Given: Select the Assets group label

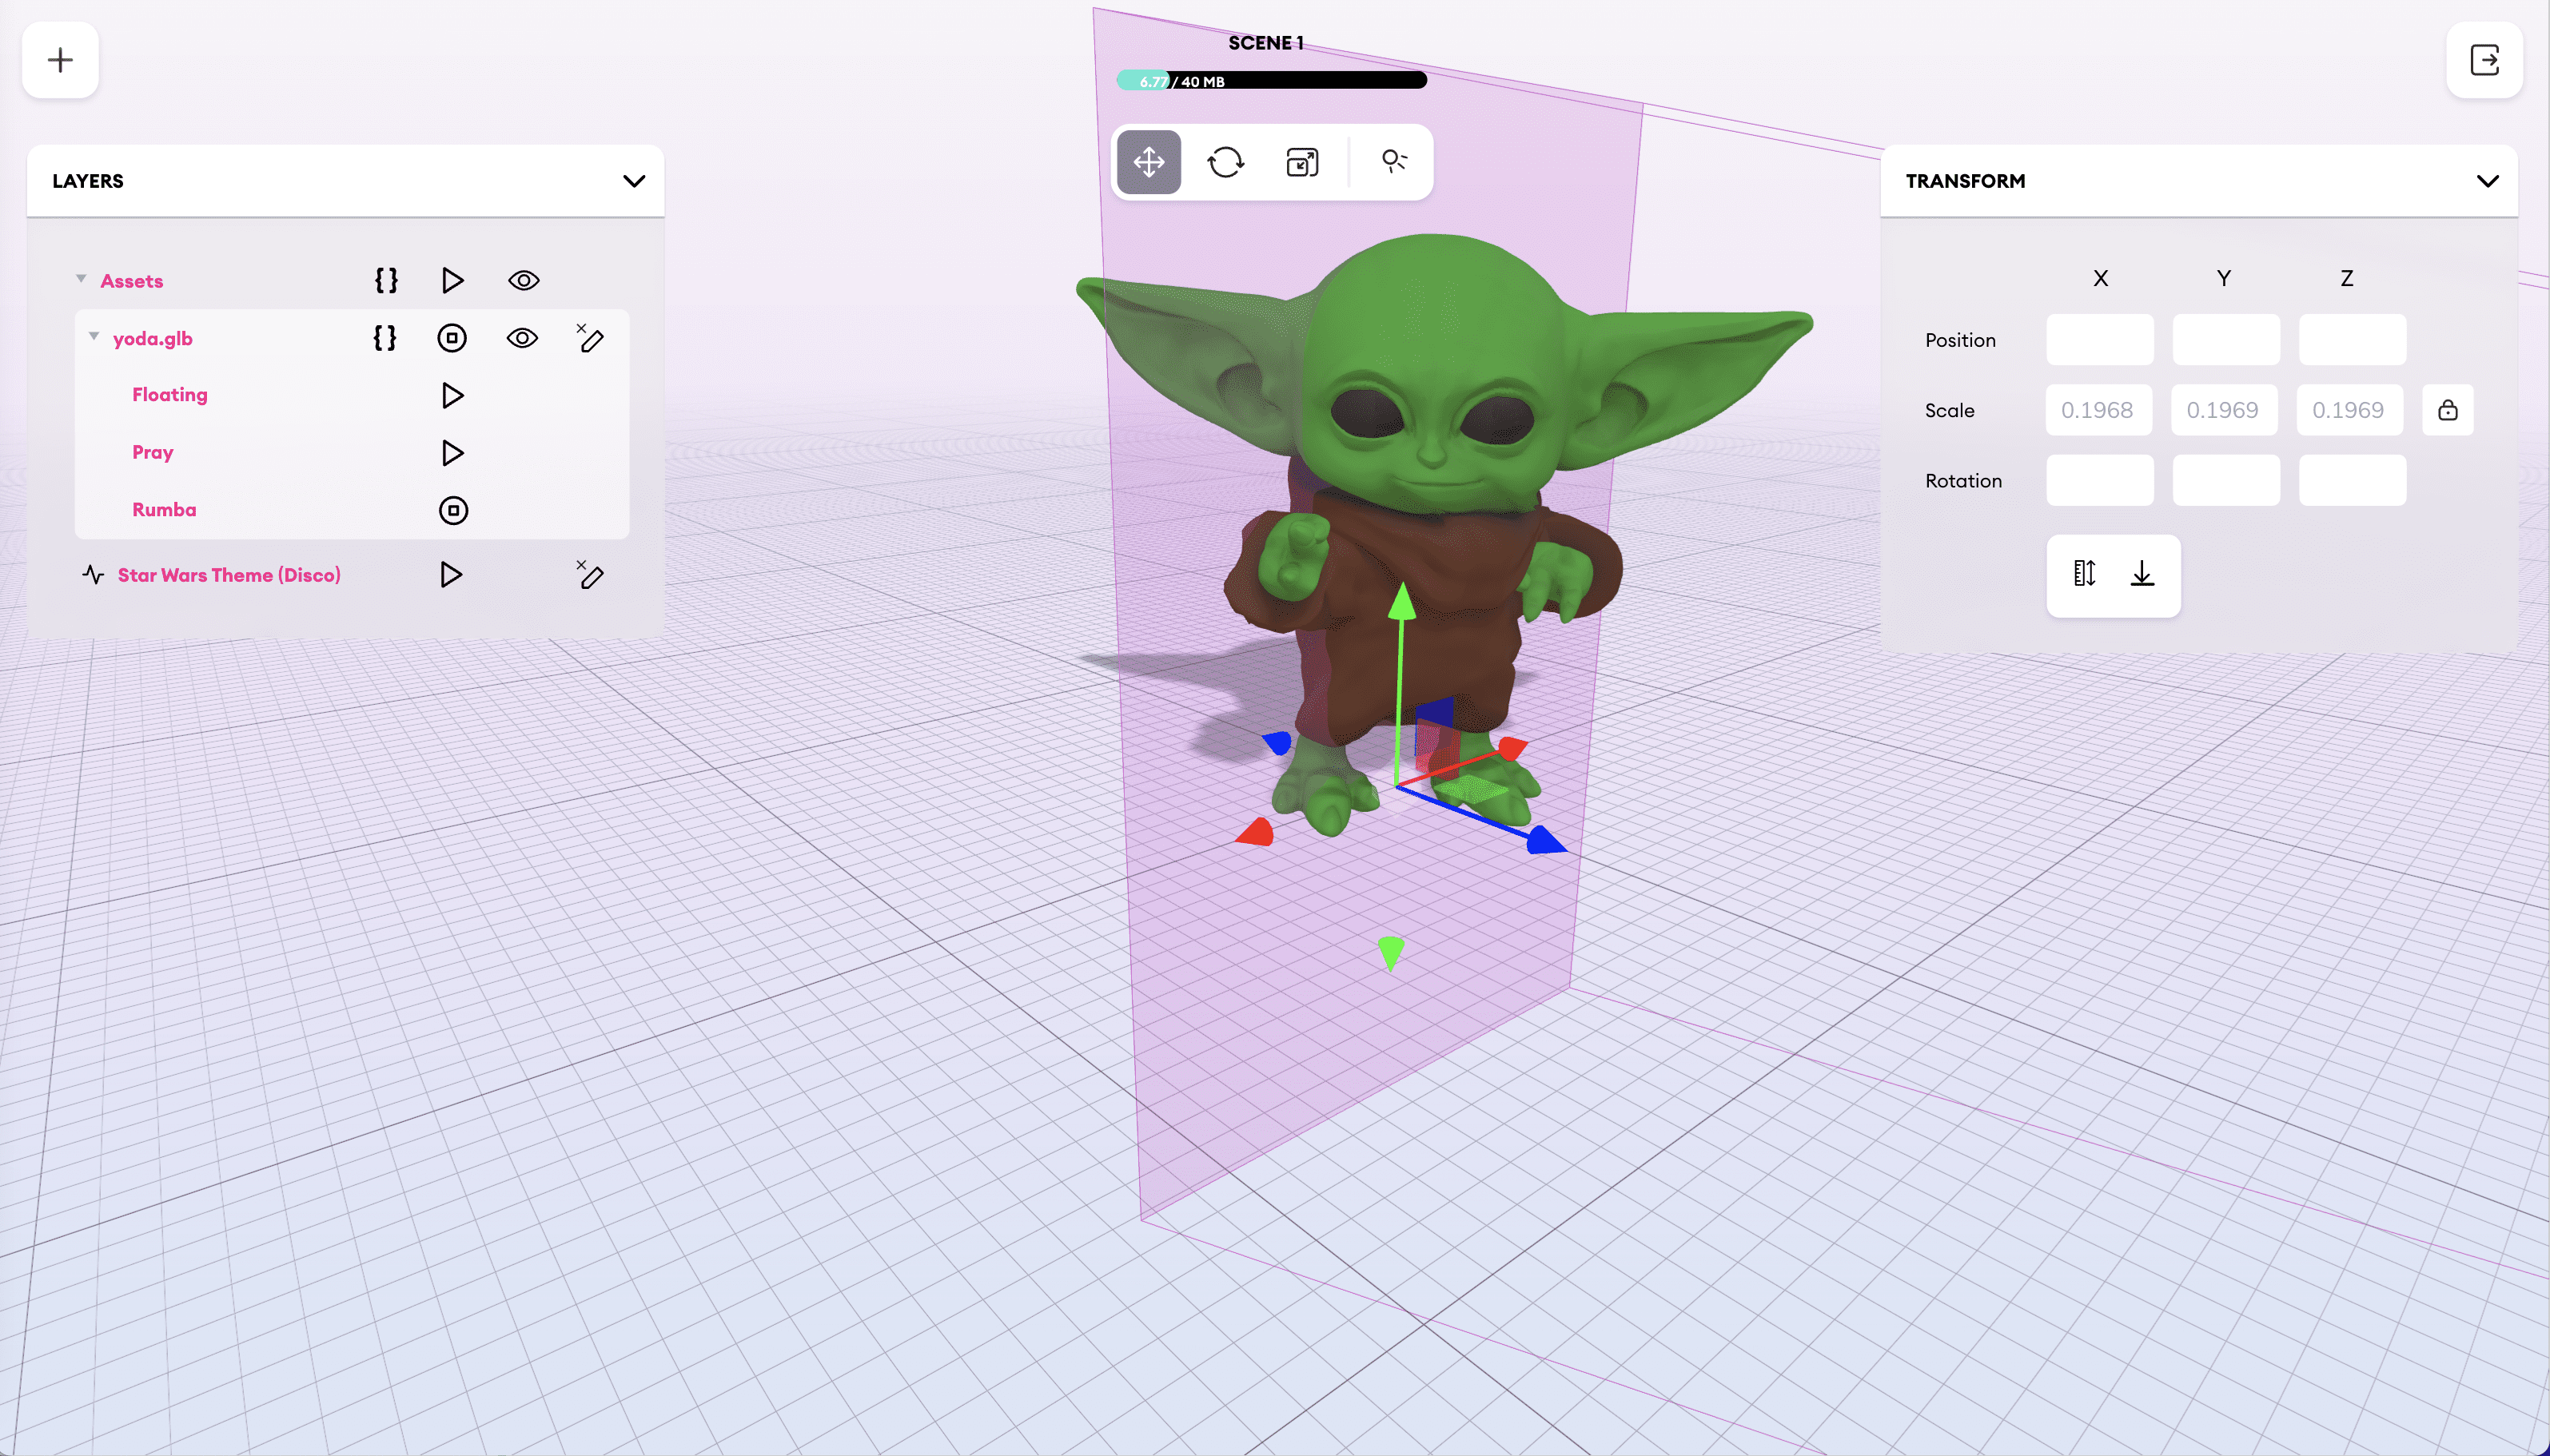Looking at the screenshot, I should click(x=132, y=281).
